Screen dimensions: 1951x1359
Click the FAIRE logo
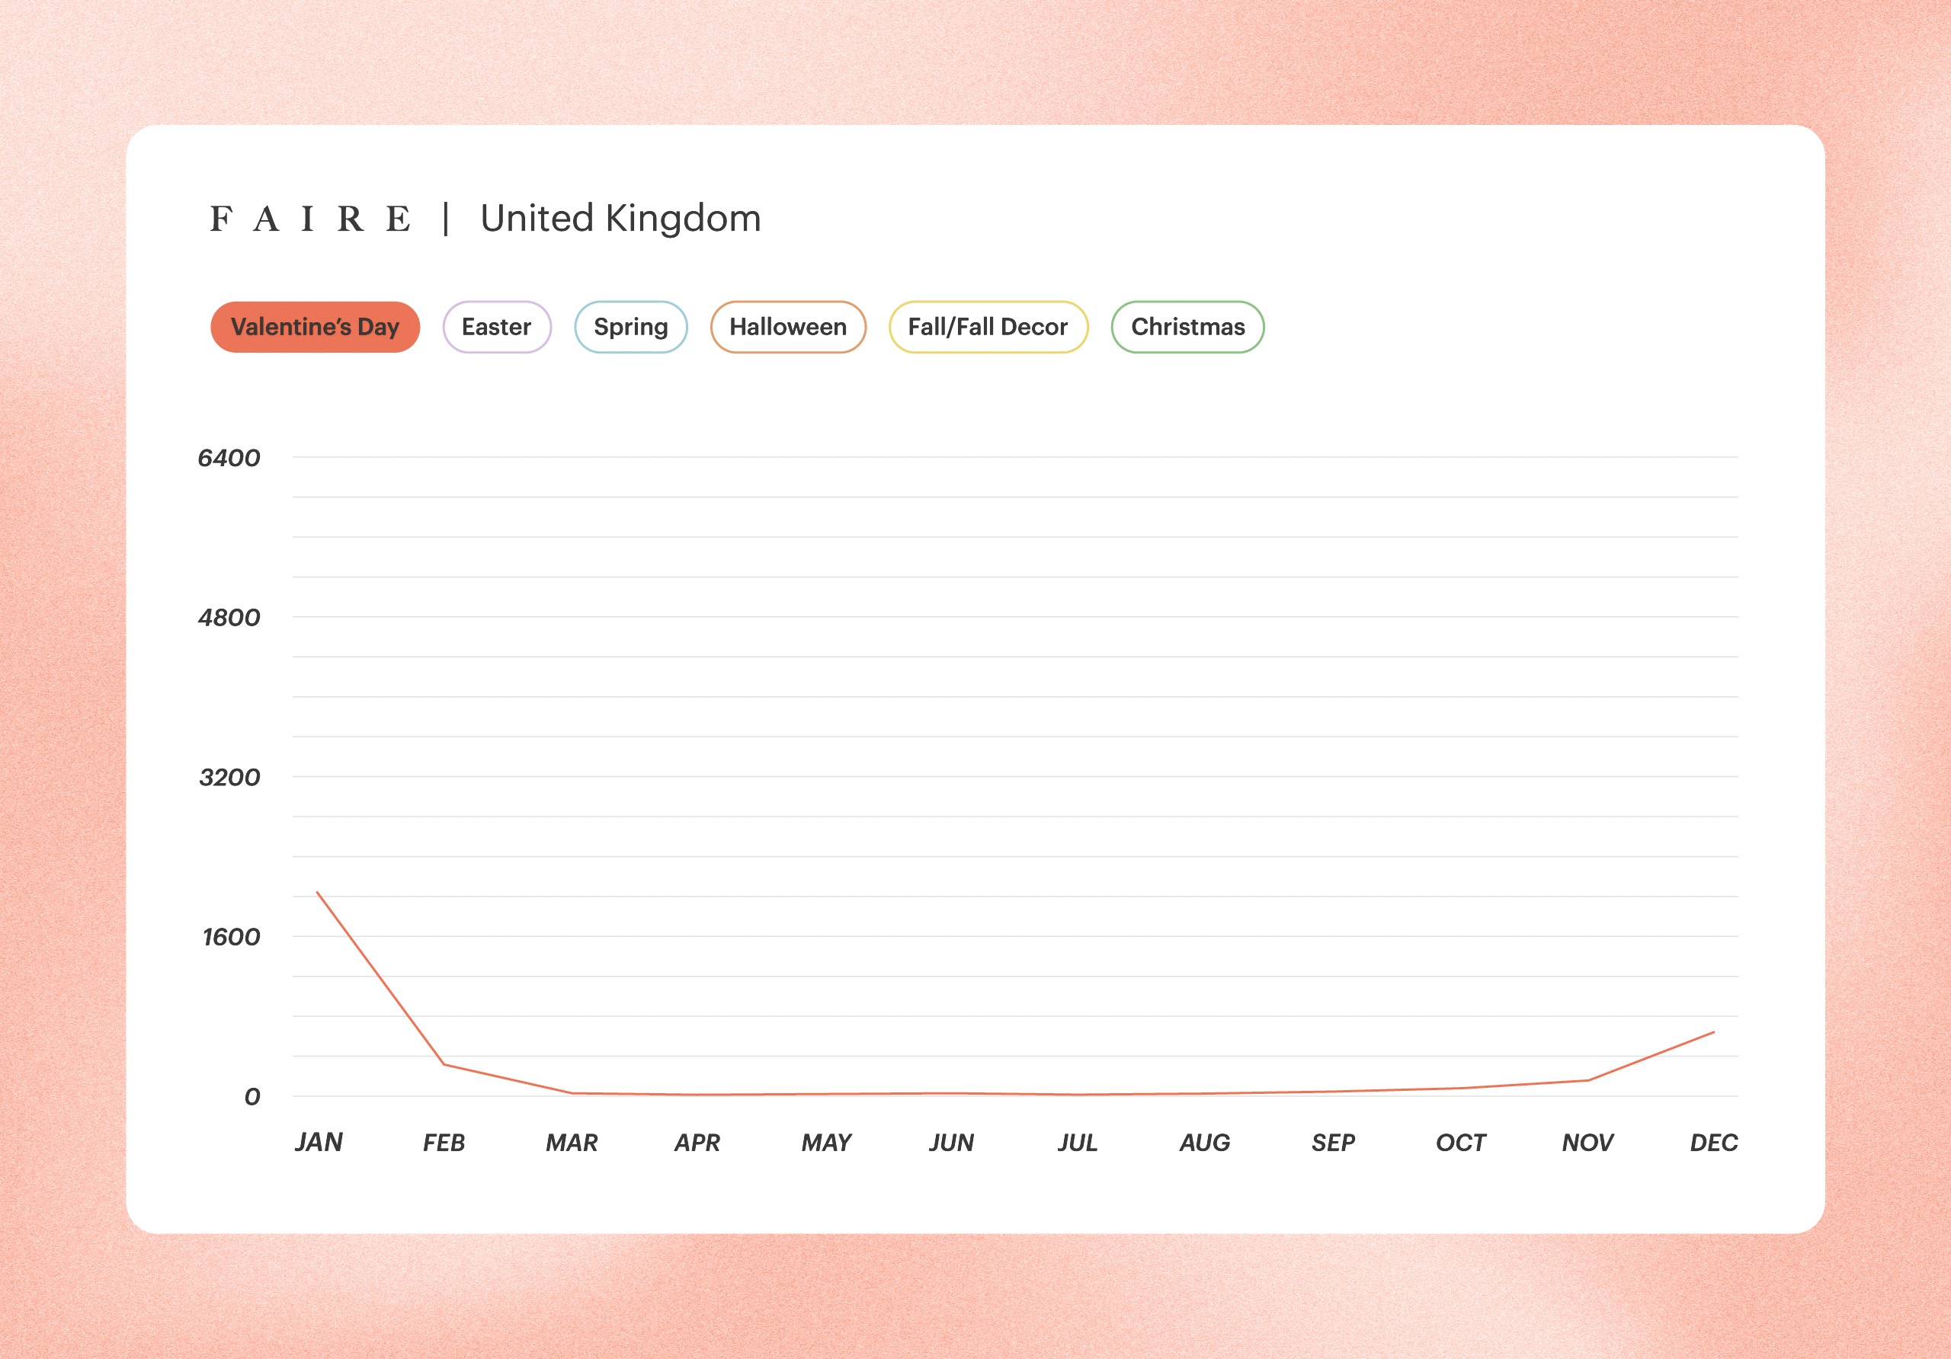[310, 219]
